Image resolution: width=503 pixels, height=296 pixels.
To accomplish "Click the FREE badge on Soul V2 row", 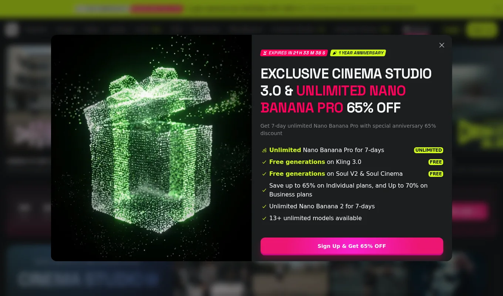I will tap(436, 174).
